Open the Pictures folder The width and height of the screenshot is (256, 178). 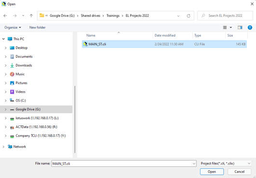tap(21, 83)
